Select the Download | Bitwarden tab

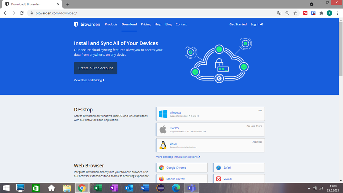32,4
